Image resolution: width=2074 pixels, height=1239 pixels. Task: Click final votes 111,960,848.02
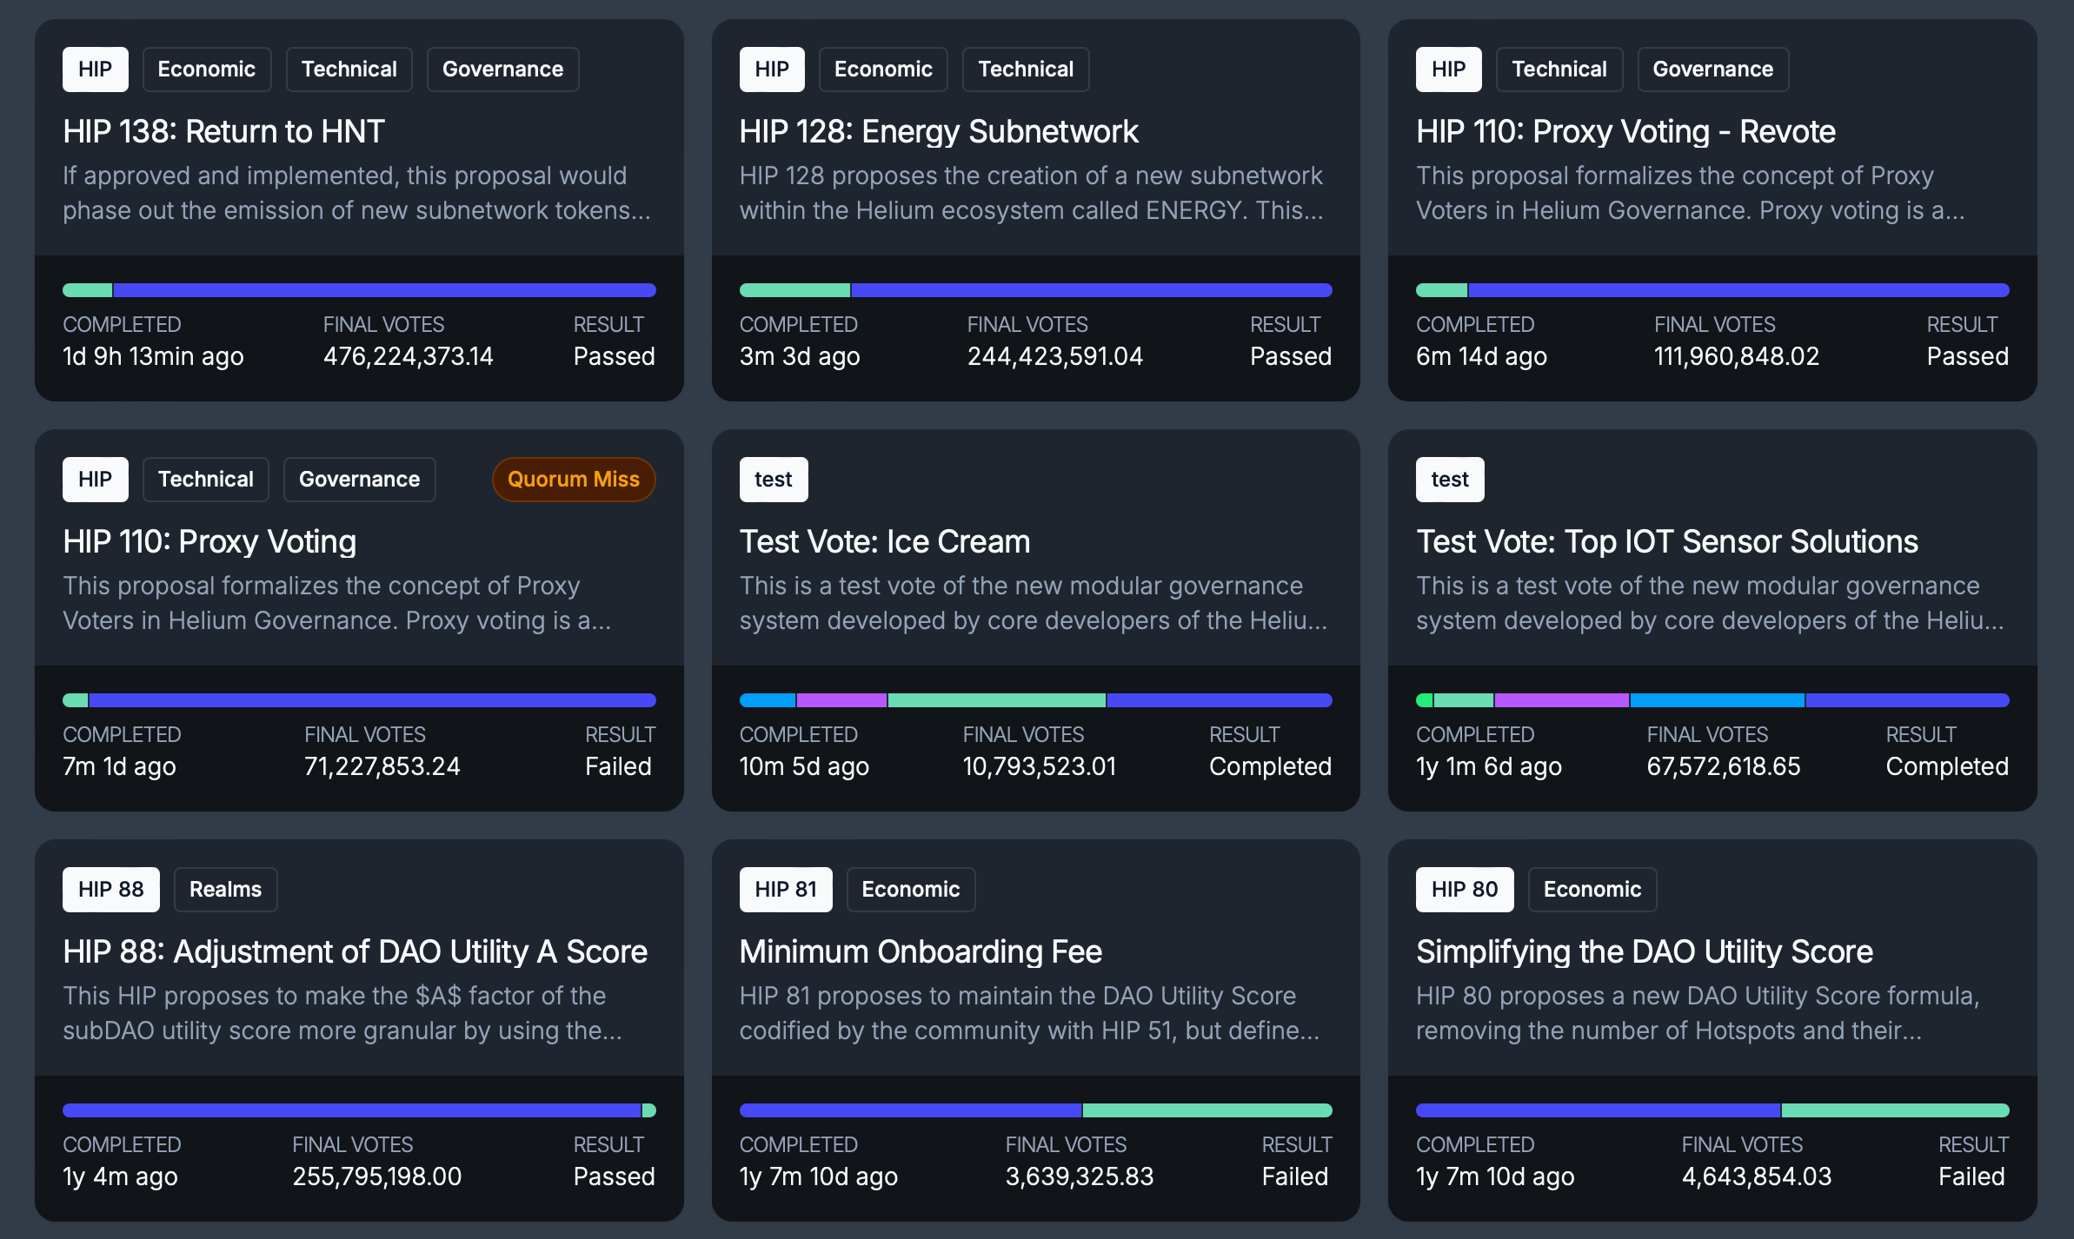[1737, 356]
